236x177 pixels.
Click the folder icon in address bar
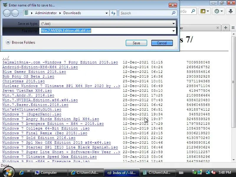[x=26, y=13]
